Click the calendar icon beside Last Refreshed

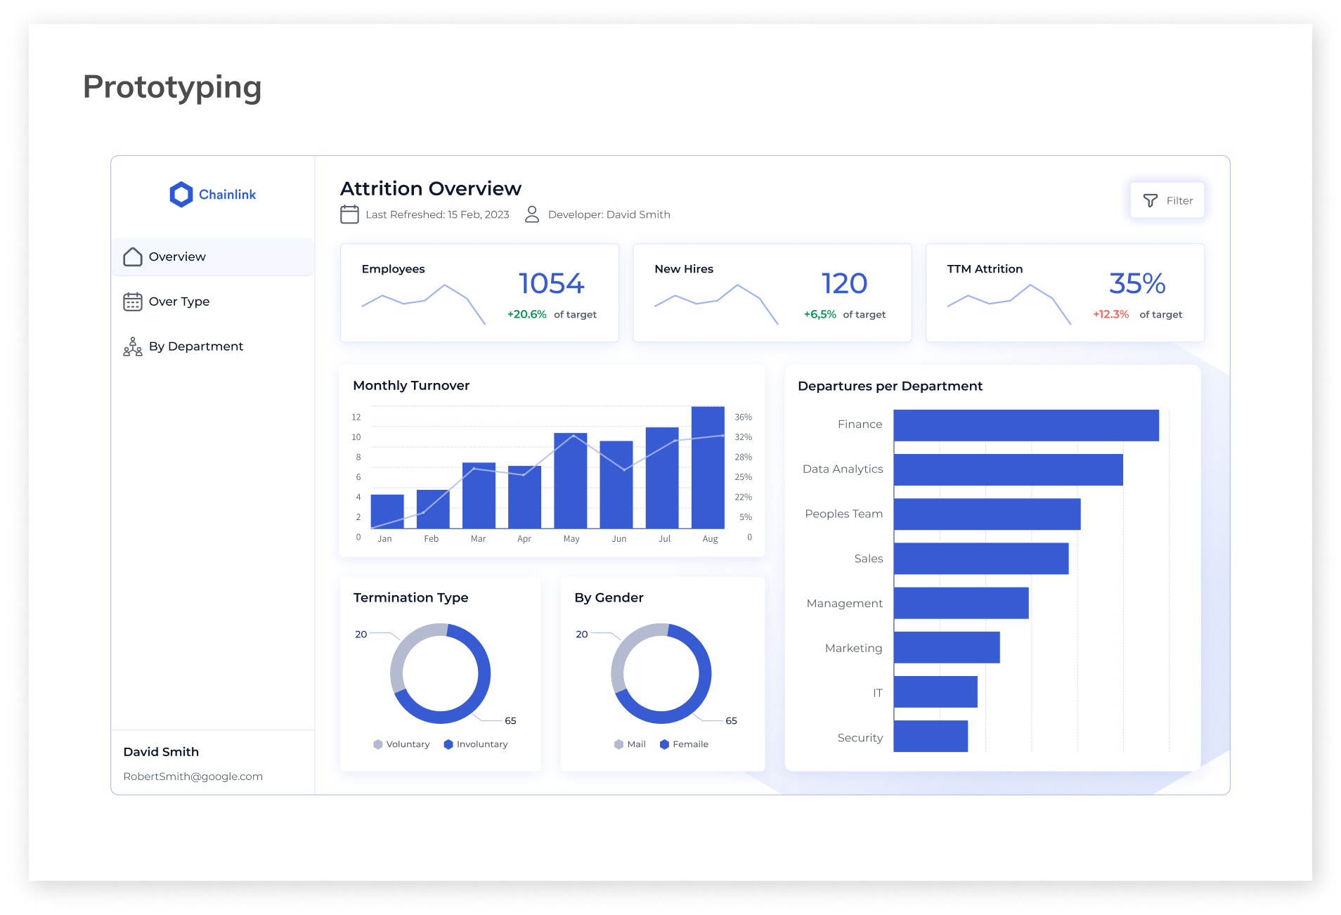coord(349,214)
